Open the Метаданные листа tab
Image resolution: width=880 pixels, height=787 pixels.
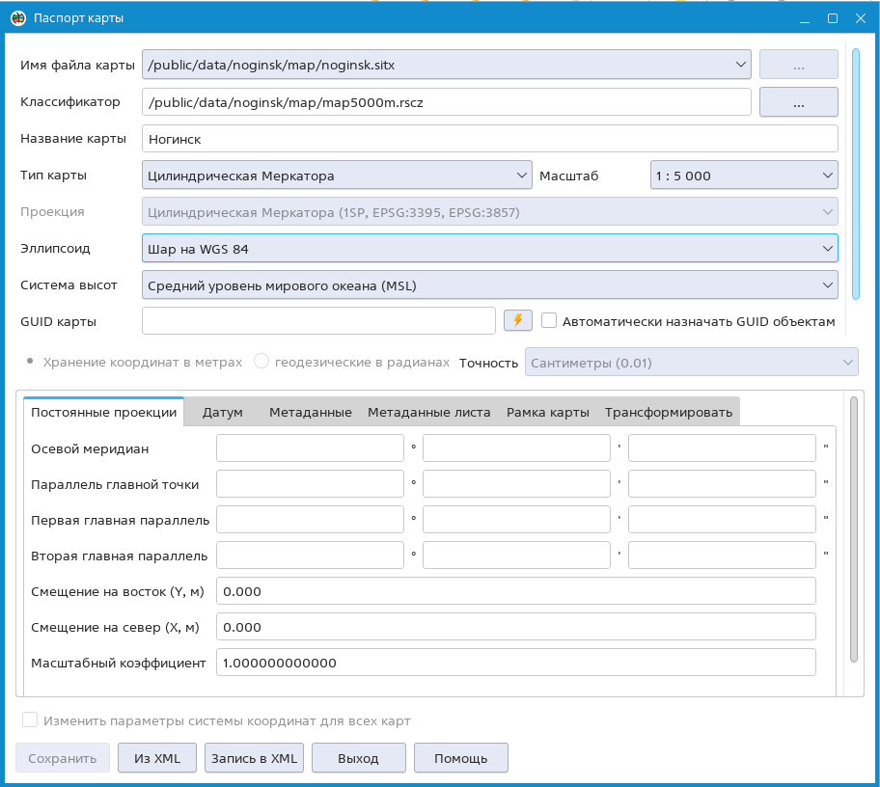tap(428, 412)
